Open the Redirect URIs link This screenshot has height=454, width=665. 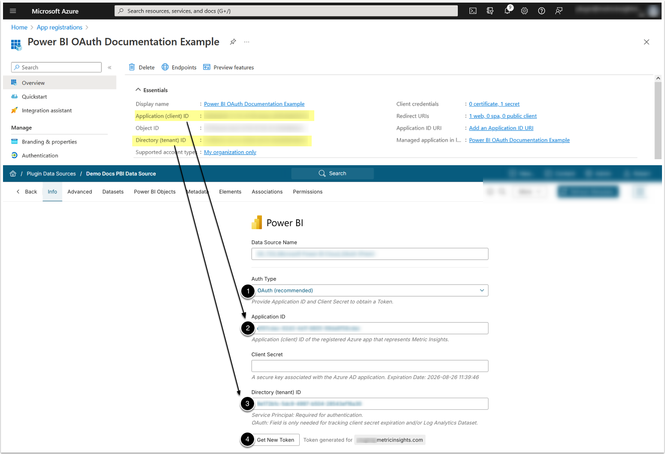(x=503, y=116)
